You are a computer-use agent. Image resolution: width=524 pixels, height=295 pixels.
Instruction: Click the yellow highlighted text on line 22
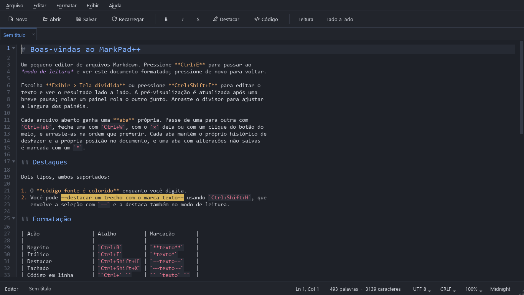[122, 197]
